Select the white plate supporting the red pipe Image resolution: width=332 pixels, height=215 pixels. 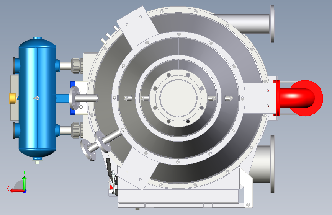pos(260,98)
